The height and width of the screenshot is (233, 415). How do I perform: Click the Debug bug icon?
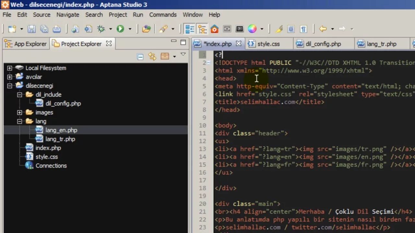click(x=101, y=29)
